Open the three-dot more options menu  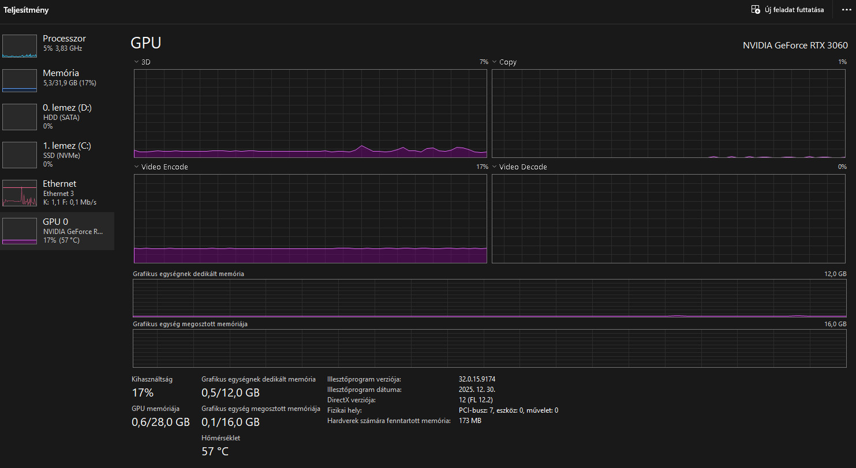tap(846, 10)
